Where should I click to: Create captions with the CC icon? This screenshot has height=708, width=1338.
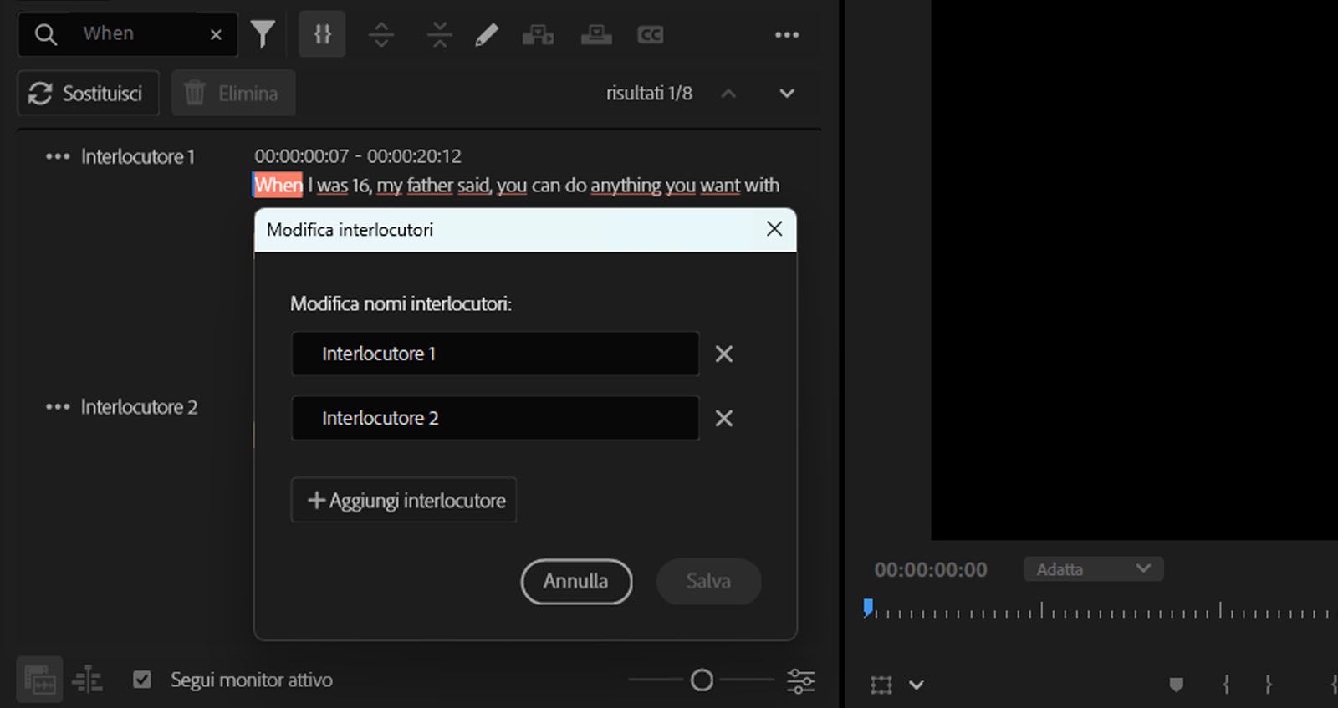(x=650, y=34)
